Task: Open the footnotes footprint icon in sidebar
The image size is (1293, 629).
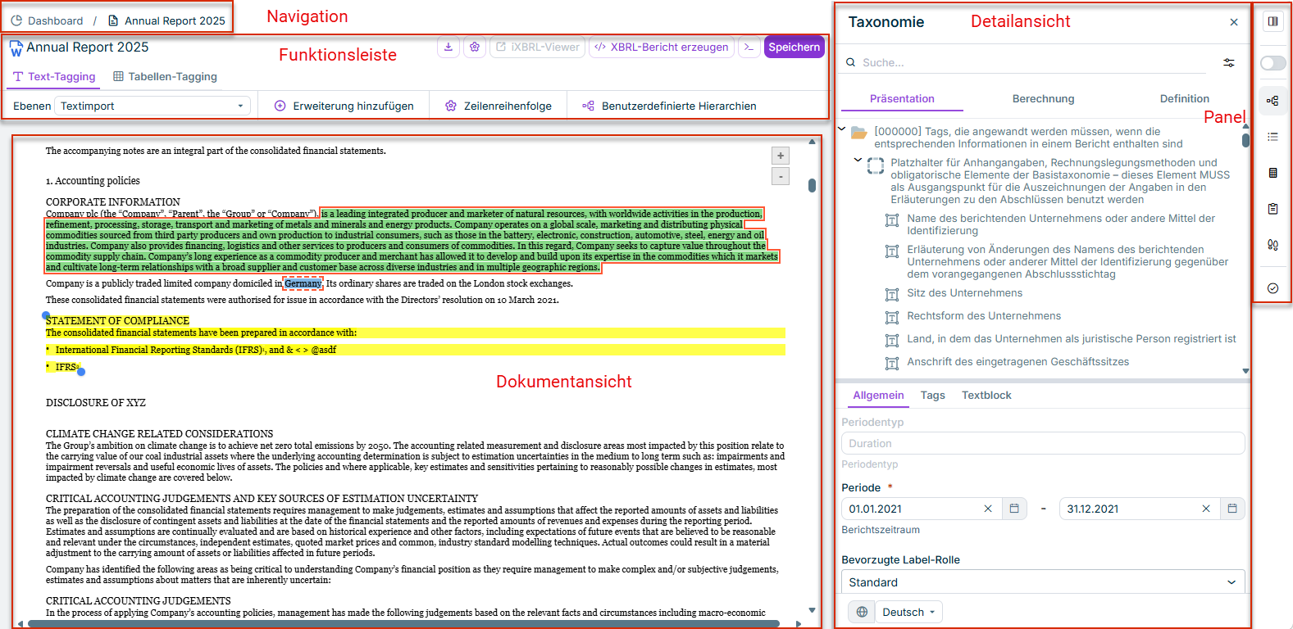Action: tap(1273, 245)
